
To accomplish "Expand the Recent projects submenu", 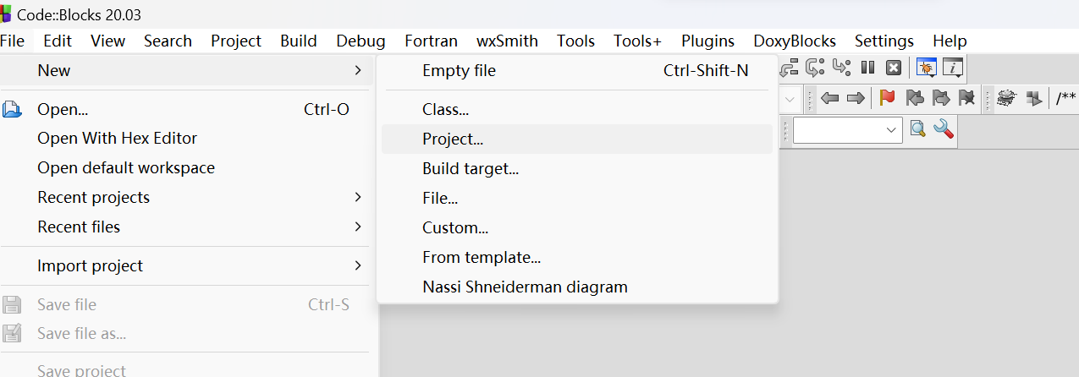I will click(187, 197).
